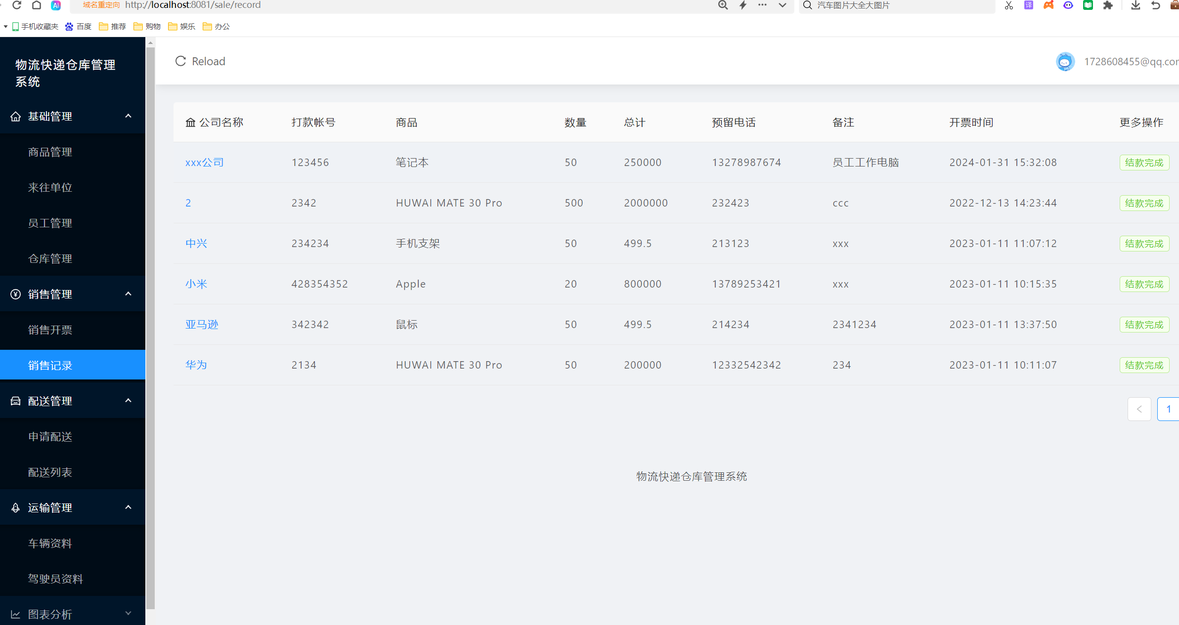The height and width of the screenshot is (625, 1179).
Task: Open 销售开票 in the sidebar
Action: point(50,330)
